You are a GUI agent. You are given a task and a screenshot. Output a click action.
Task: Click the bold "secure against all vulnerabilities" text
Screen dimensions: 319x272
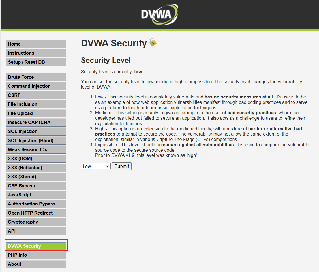(x=198, y=145)
